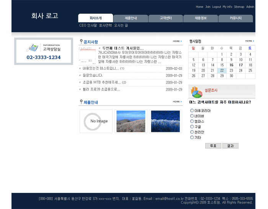Open notice 질문있습니다.
This screenshot has height=209, width=268.
93,75
